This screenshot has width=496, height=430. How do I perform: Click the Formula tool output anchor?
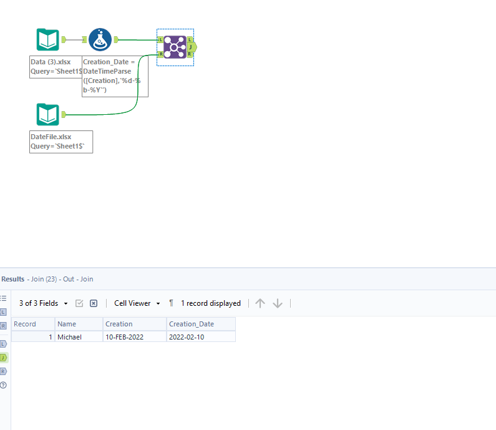point(116,39)
